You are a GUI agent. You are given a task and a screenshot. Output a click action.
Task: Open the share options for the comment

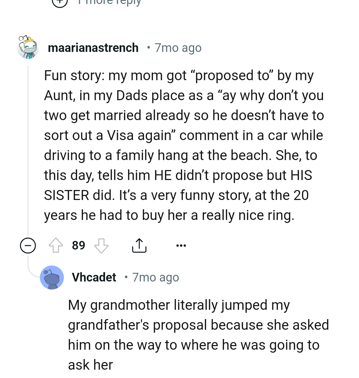(x=139, y=245)
